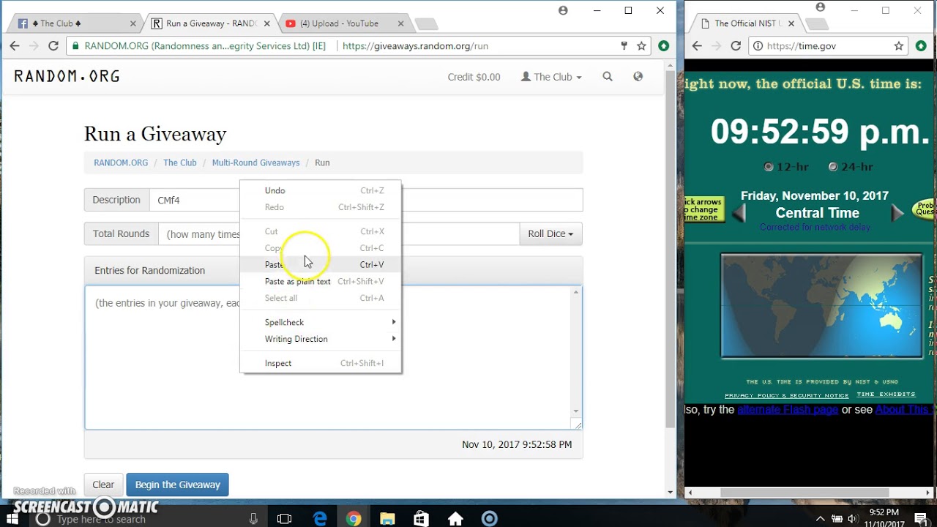Viewport: 937px width, 527px height.
Task: Bookmark the time.gov page with the star icon
Action: [x=899, y=45]
